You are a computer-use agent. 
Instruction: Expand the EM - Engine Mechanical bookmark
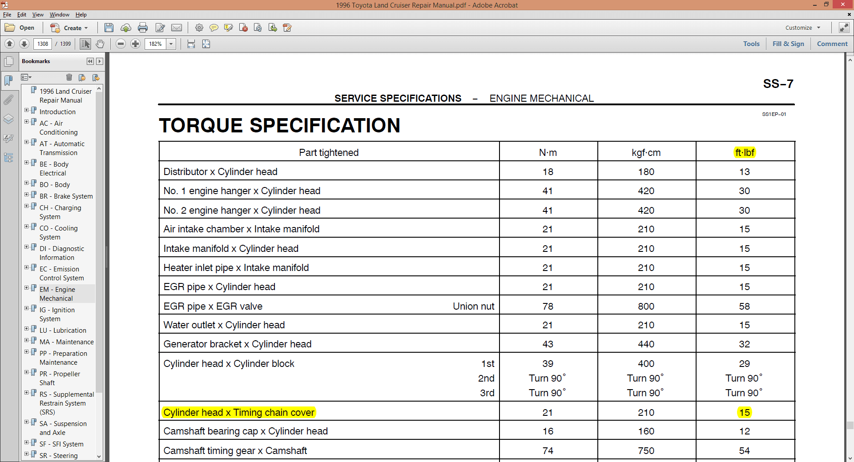coord(27,287)
